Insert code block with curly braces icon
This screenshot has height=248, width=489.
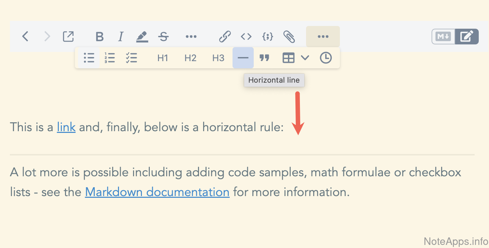[267, 37]
